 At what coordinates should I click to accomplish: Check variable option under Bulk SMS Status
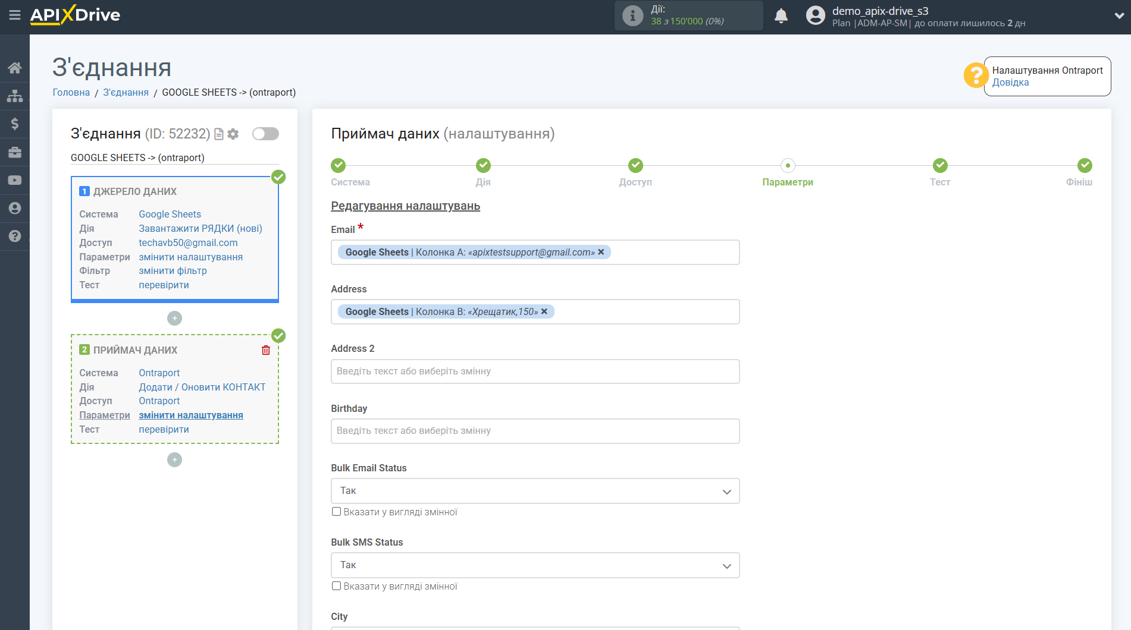[337, 586]
